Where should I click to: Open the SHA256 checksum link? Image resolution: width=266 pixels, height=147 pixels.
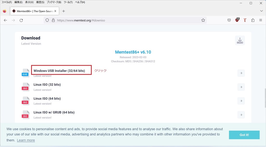pos(138,61)
